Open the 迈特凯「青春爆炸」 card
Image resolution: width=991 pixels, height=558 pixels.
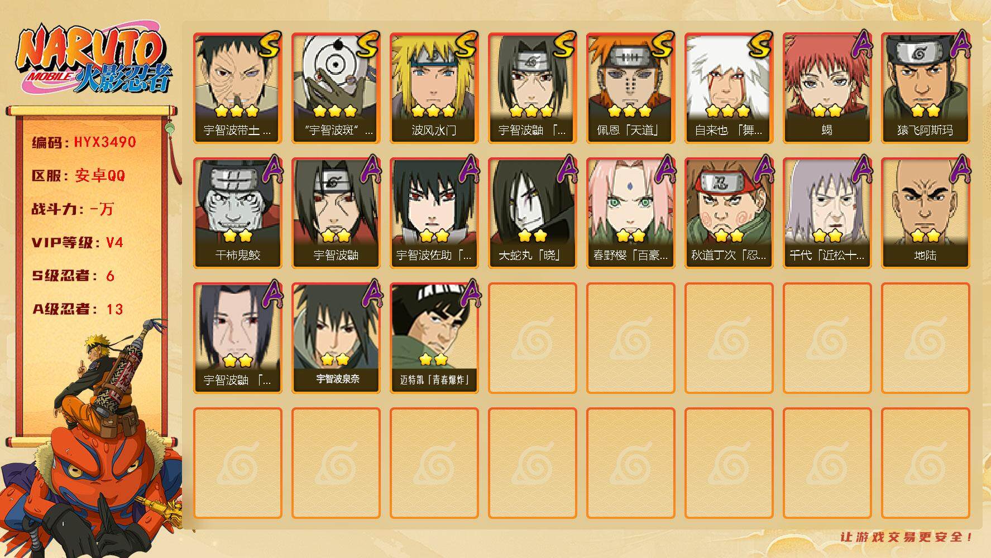point(434,338)
